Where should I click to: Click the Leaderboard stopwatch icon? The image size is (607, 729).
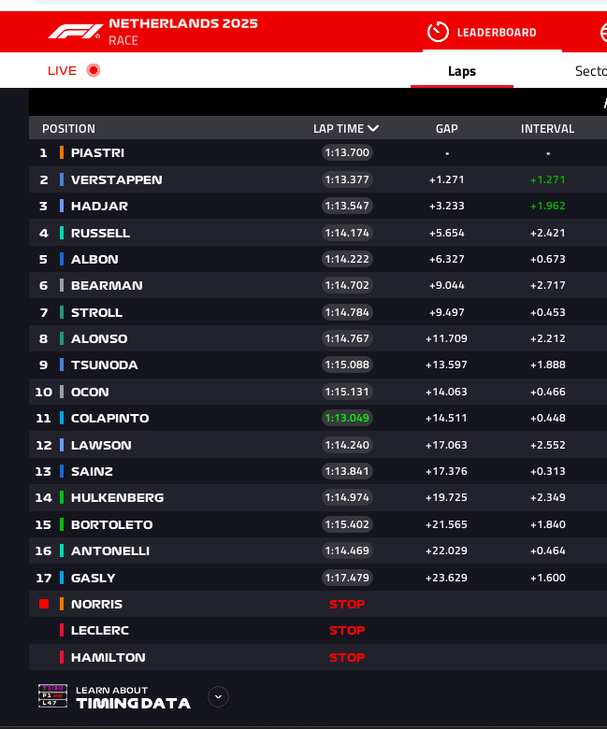437,32
